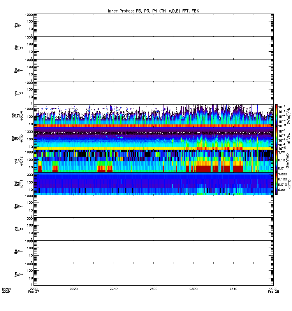Click the 10^-2 tick of nT^2/Hz color bar
Screen dimensions: 292x311
(x=281, y=131)
